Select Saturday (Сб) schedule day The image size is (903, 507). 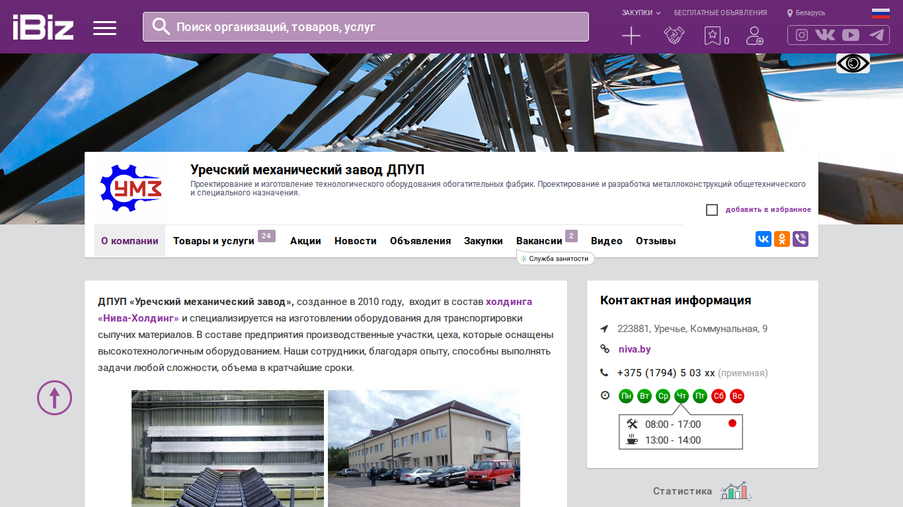tap(719, 396)
